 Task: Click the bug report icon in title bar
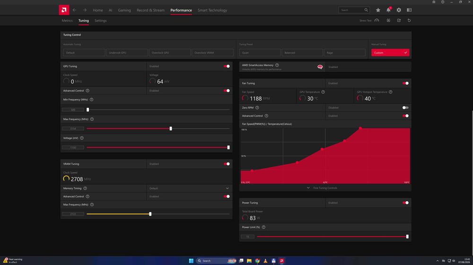434,2
